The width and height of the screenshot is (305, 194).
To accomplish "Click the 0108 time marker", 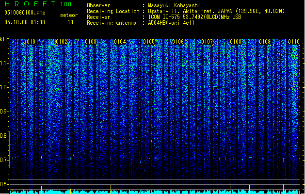I will (x=236, y=42).
